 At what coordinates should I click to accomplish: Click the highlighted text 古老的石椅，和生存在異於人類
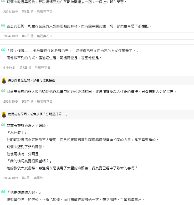pos(79,26)
